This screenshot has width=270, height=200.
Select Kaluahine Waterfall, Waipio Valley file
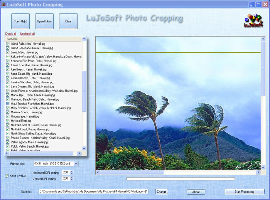46,57
